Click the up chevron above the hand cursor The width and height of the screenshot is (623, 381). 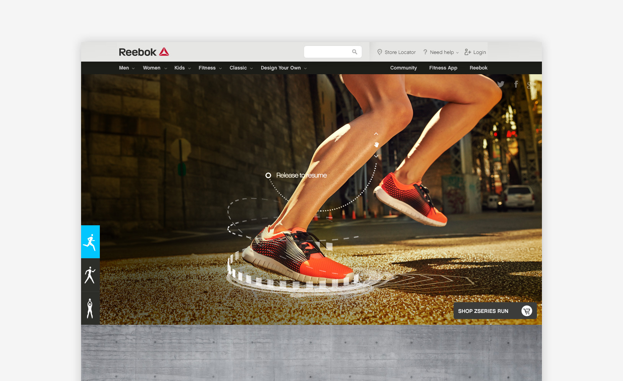pos(376,134)
